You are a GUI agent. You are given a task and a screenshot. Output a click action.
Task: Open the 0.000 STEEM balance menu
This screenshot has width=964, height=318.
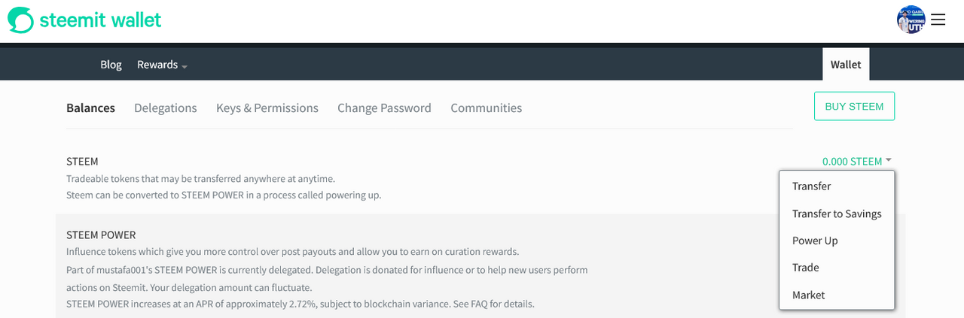[852, 162]
